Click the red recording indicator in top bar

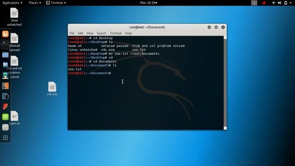click(264, 3)
